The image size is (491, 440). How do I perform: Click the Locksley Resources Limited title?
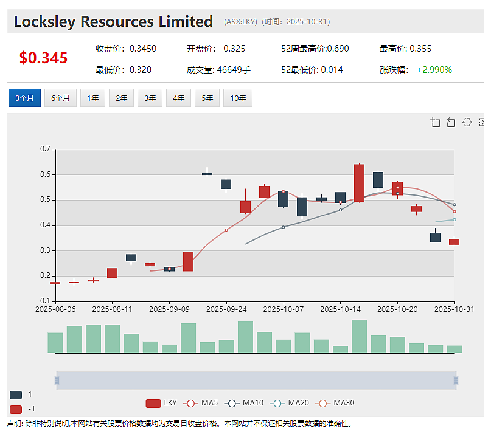click(x=113, y=22)
